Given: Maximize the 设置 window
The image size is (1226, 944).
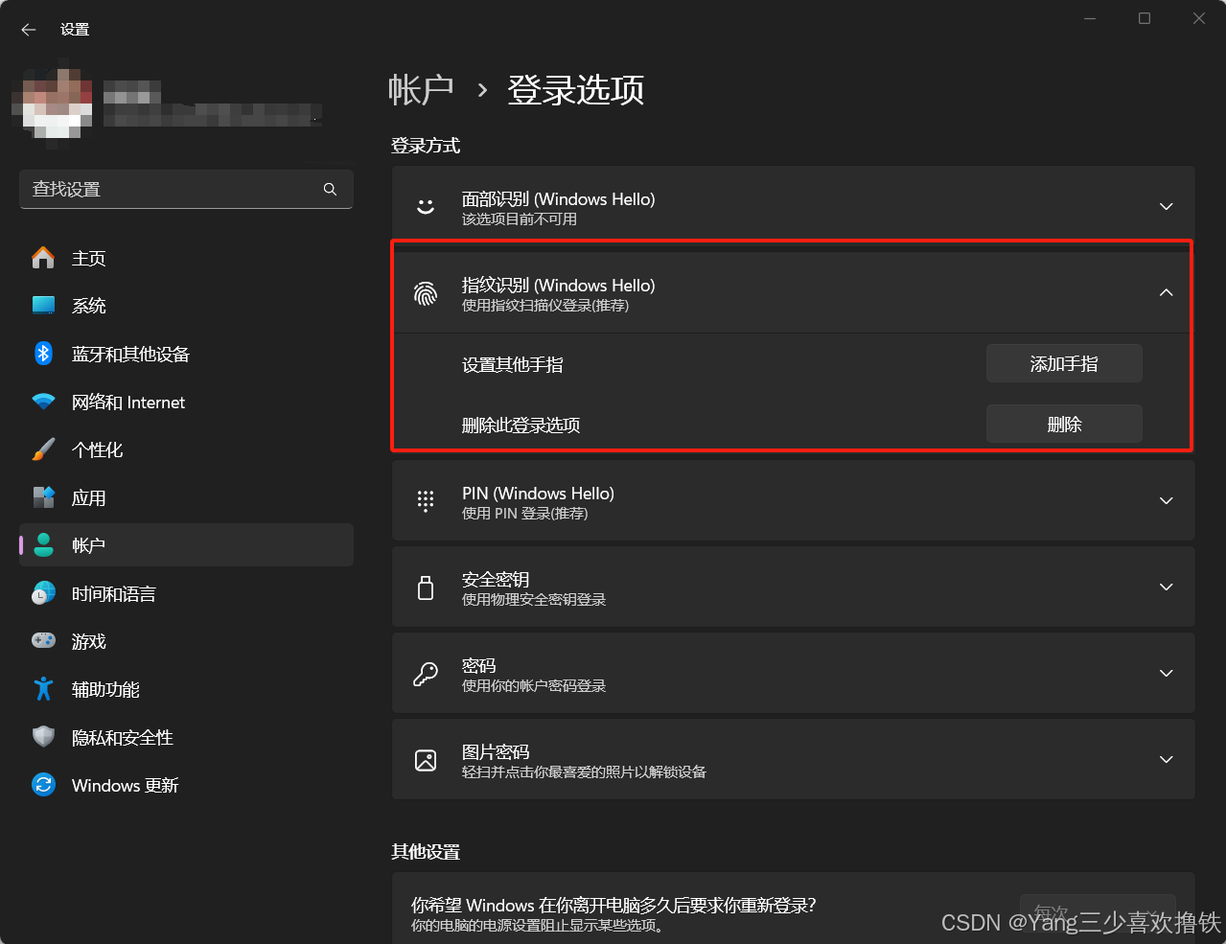Looking at the screenshot, I should (x=1145, y=18).
